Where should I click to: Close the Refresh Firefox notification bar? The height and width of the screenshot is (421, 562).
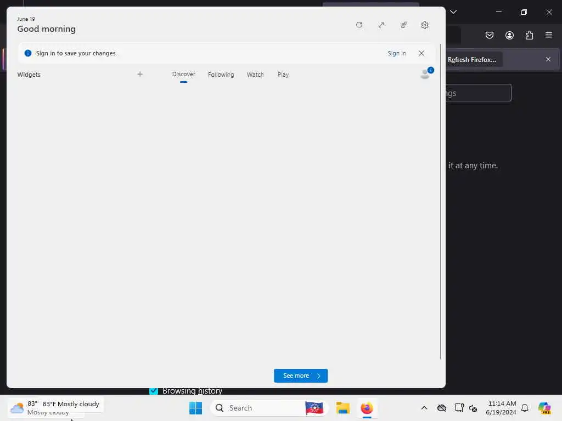548,59
